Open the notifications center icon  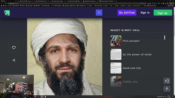173,97
